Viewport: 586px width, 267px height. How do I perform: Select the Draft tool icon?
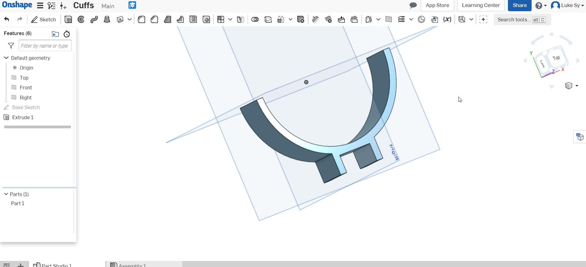click(168, 20)
